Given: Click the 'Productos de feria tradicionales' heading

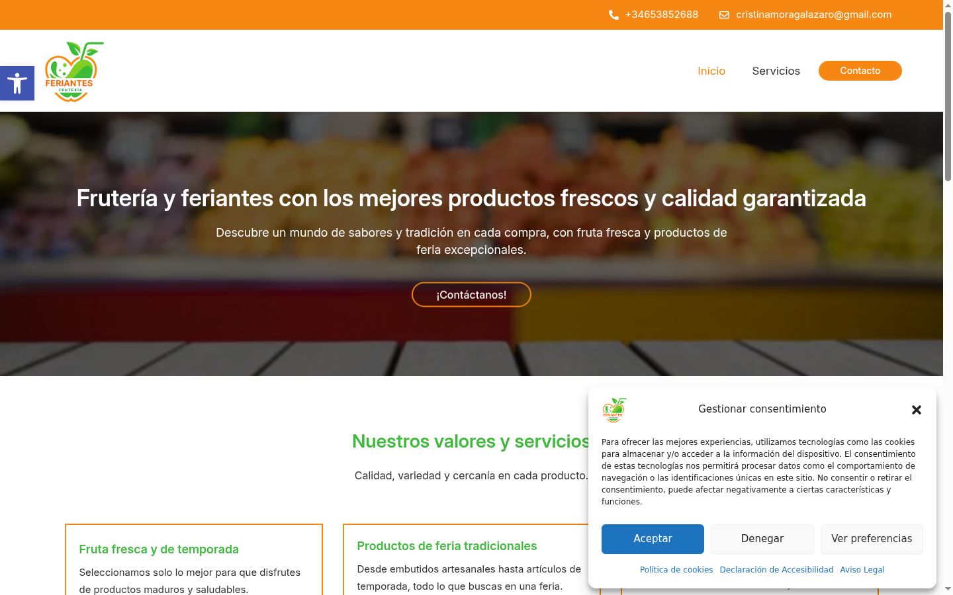Looking at the screenshot, I should click(447, 546).
